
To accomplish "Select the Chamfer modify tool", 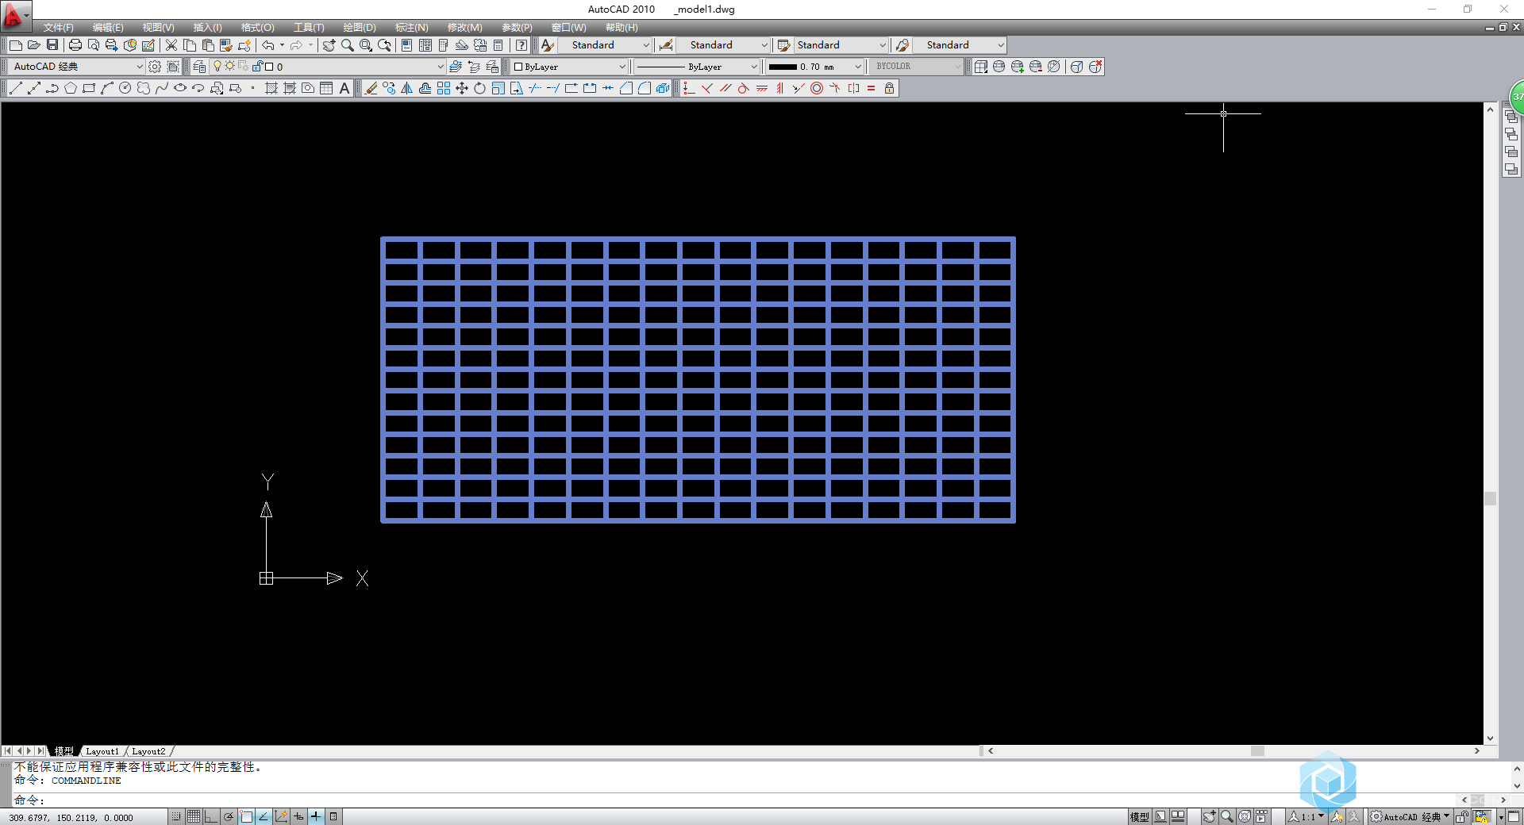I will [626, 88].
